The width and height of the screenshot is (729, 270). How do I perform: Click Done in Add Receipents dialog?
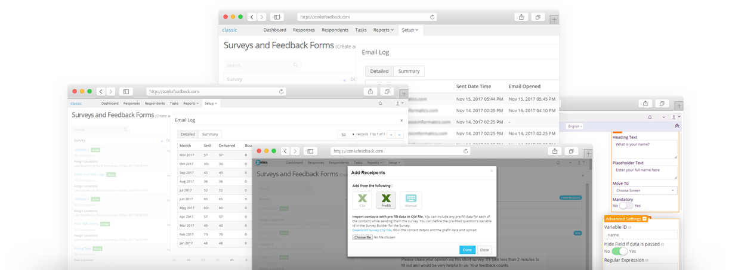pyautogui.click(x=467, y=250)
